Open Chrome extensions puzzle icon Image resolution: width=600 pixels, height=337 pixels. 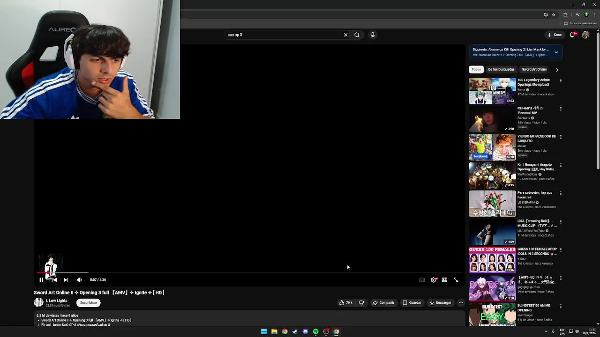tap(565, 15)
